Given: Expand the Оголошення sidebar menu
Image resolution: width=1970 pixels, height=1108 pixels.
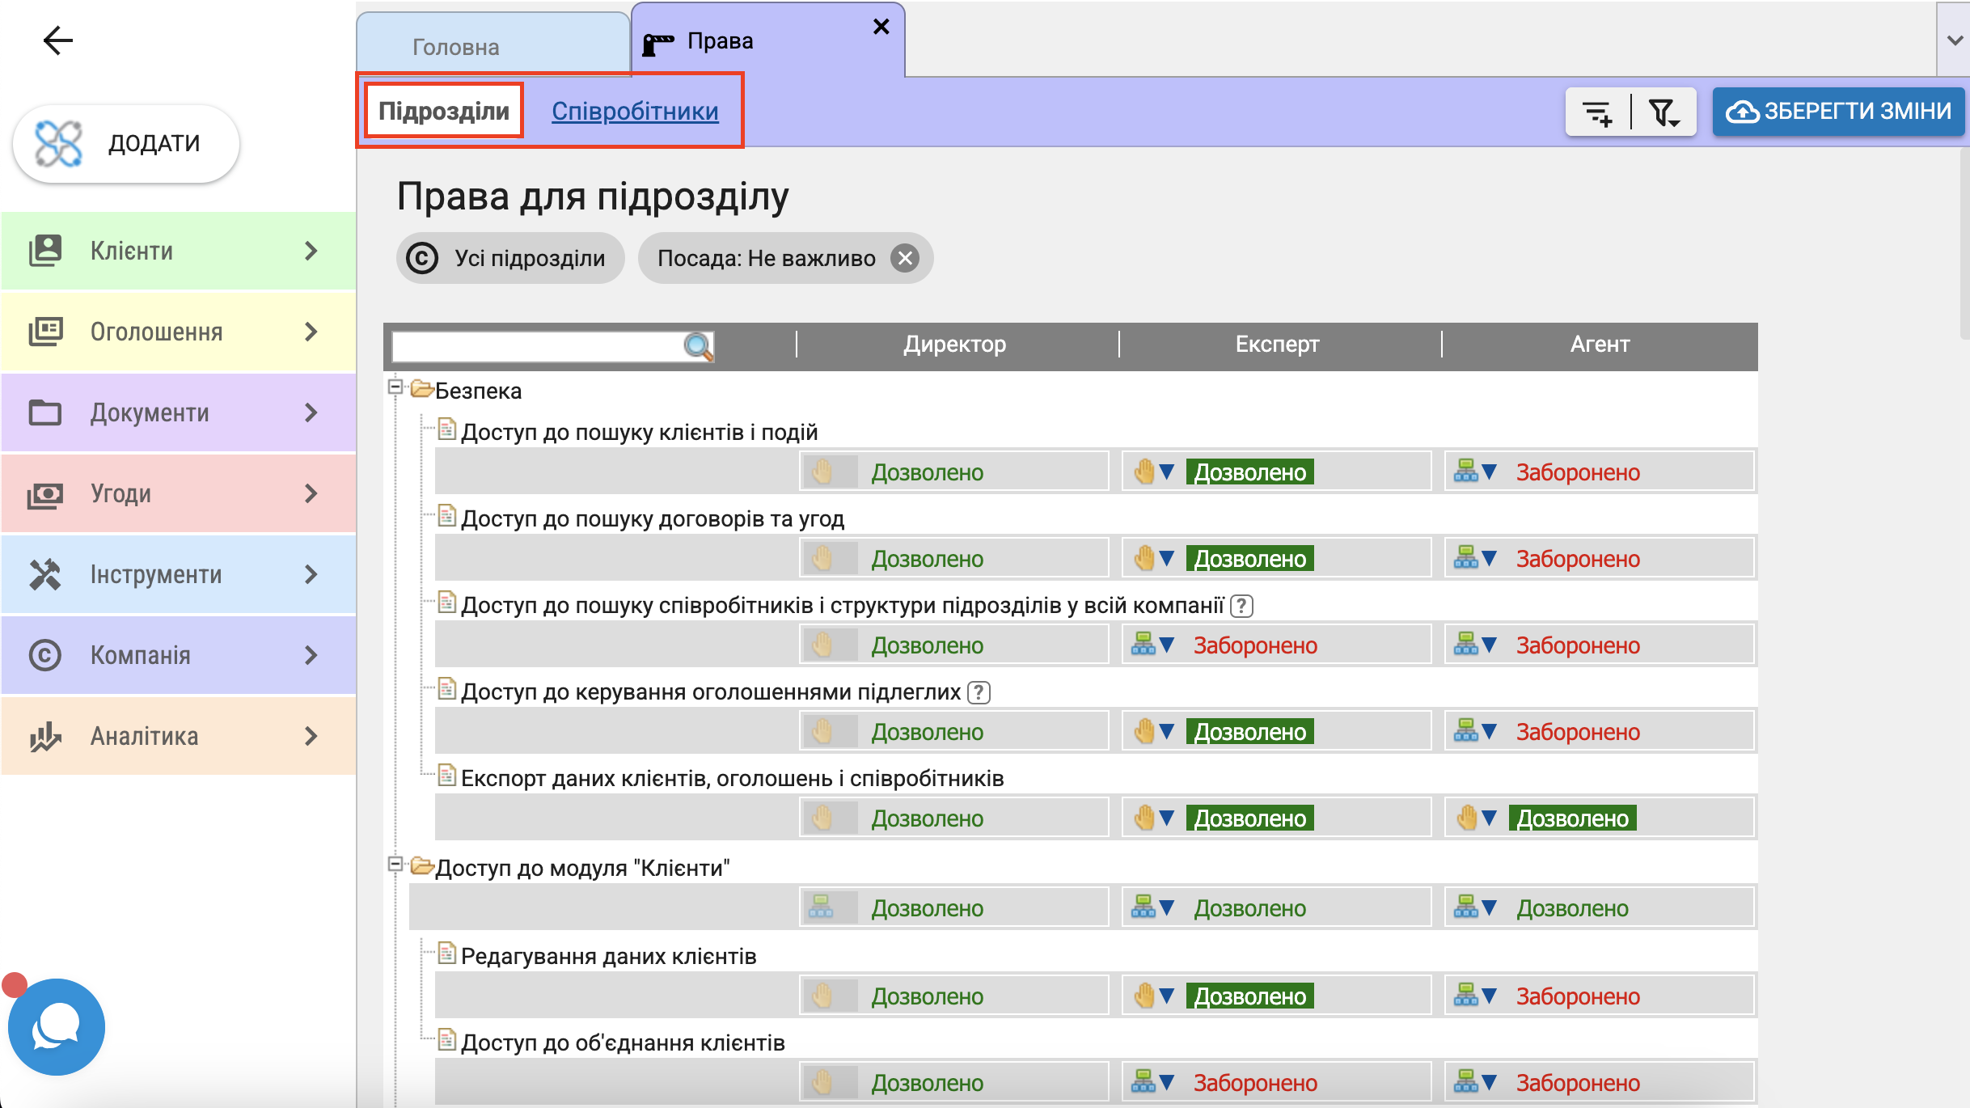Looking at the screenshot, I should 311,332.
